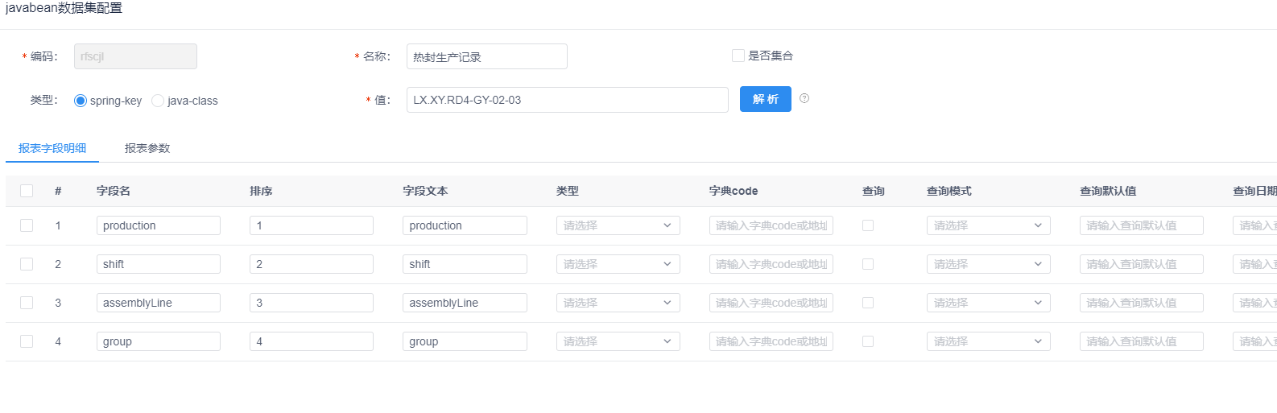Image resolution: width=1277 pixels, height=413 pixels.
Task: Click the 值 field with LX.XY.RD4-GY-02-03
Action: click(568, 100)
